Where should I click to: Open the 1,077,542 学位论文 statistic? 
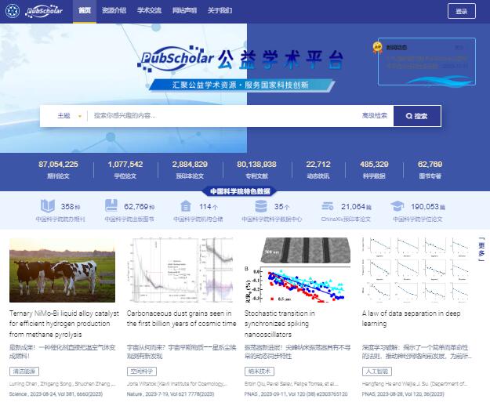pyautogui.click(x=125, y=169)
